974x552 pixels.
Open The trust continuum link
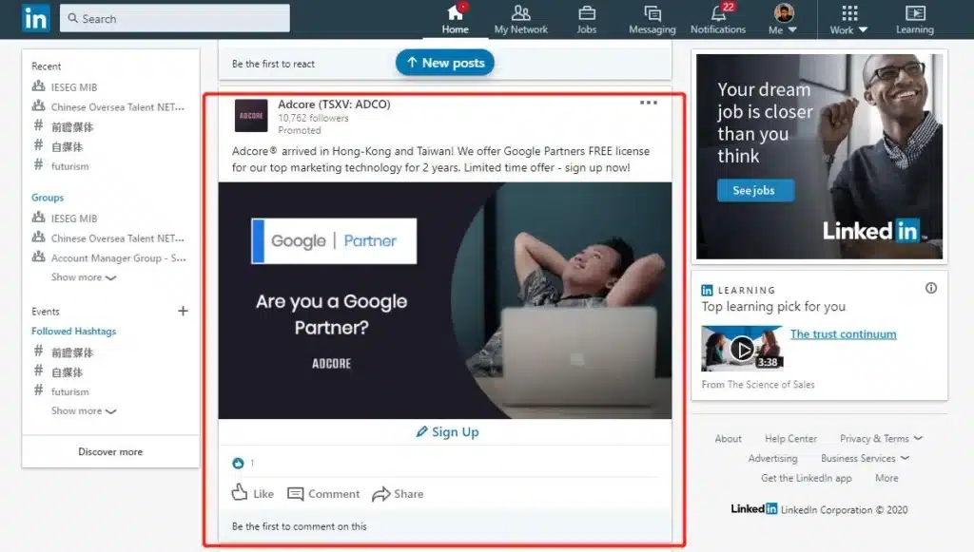click(843, 334)
